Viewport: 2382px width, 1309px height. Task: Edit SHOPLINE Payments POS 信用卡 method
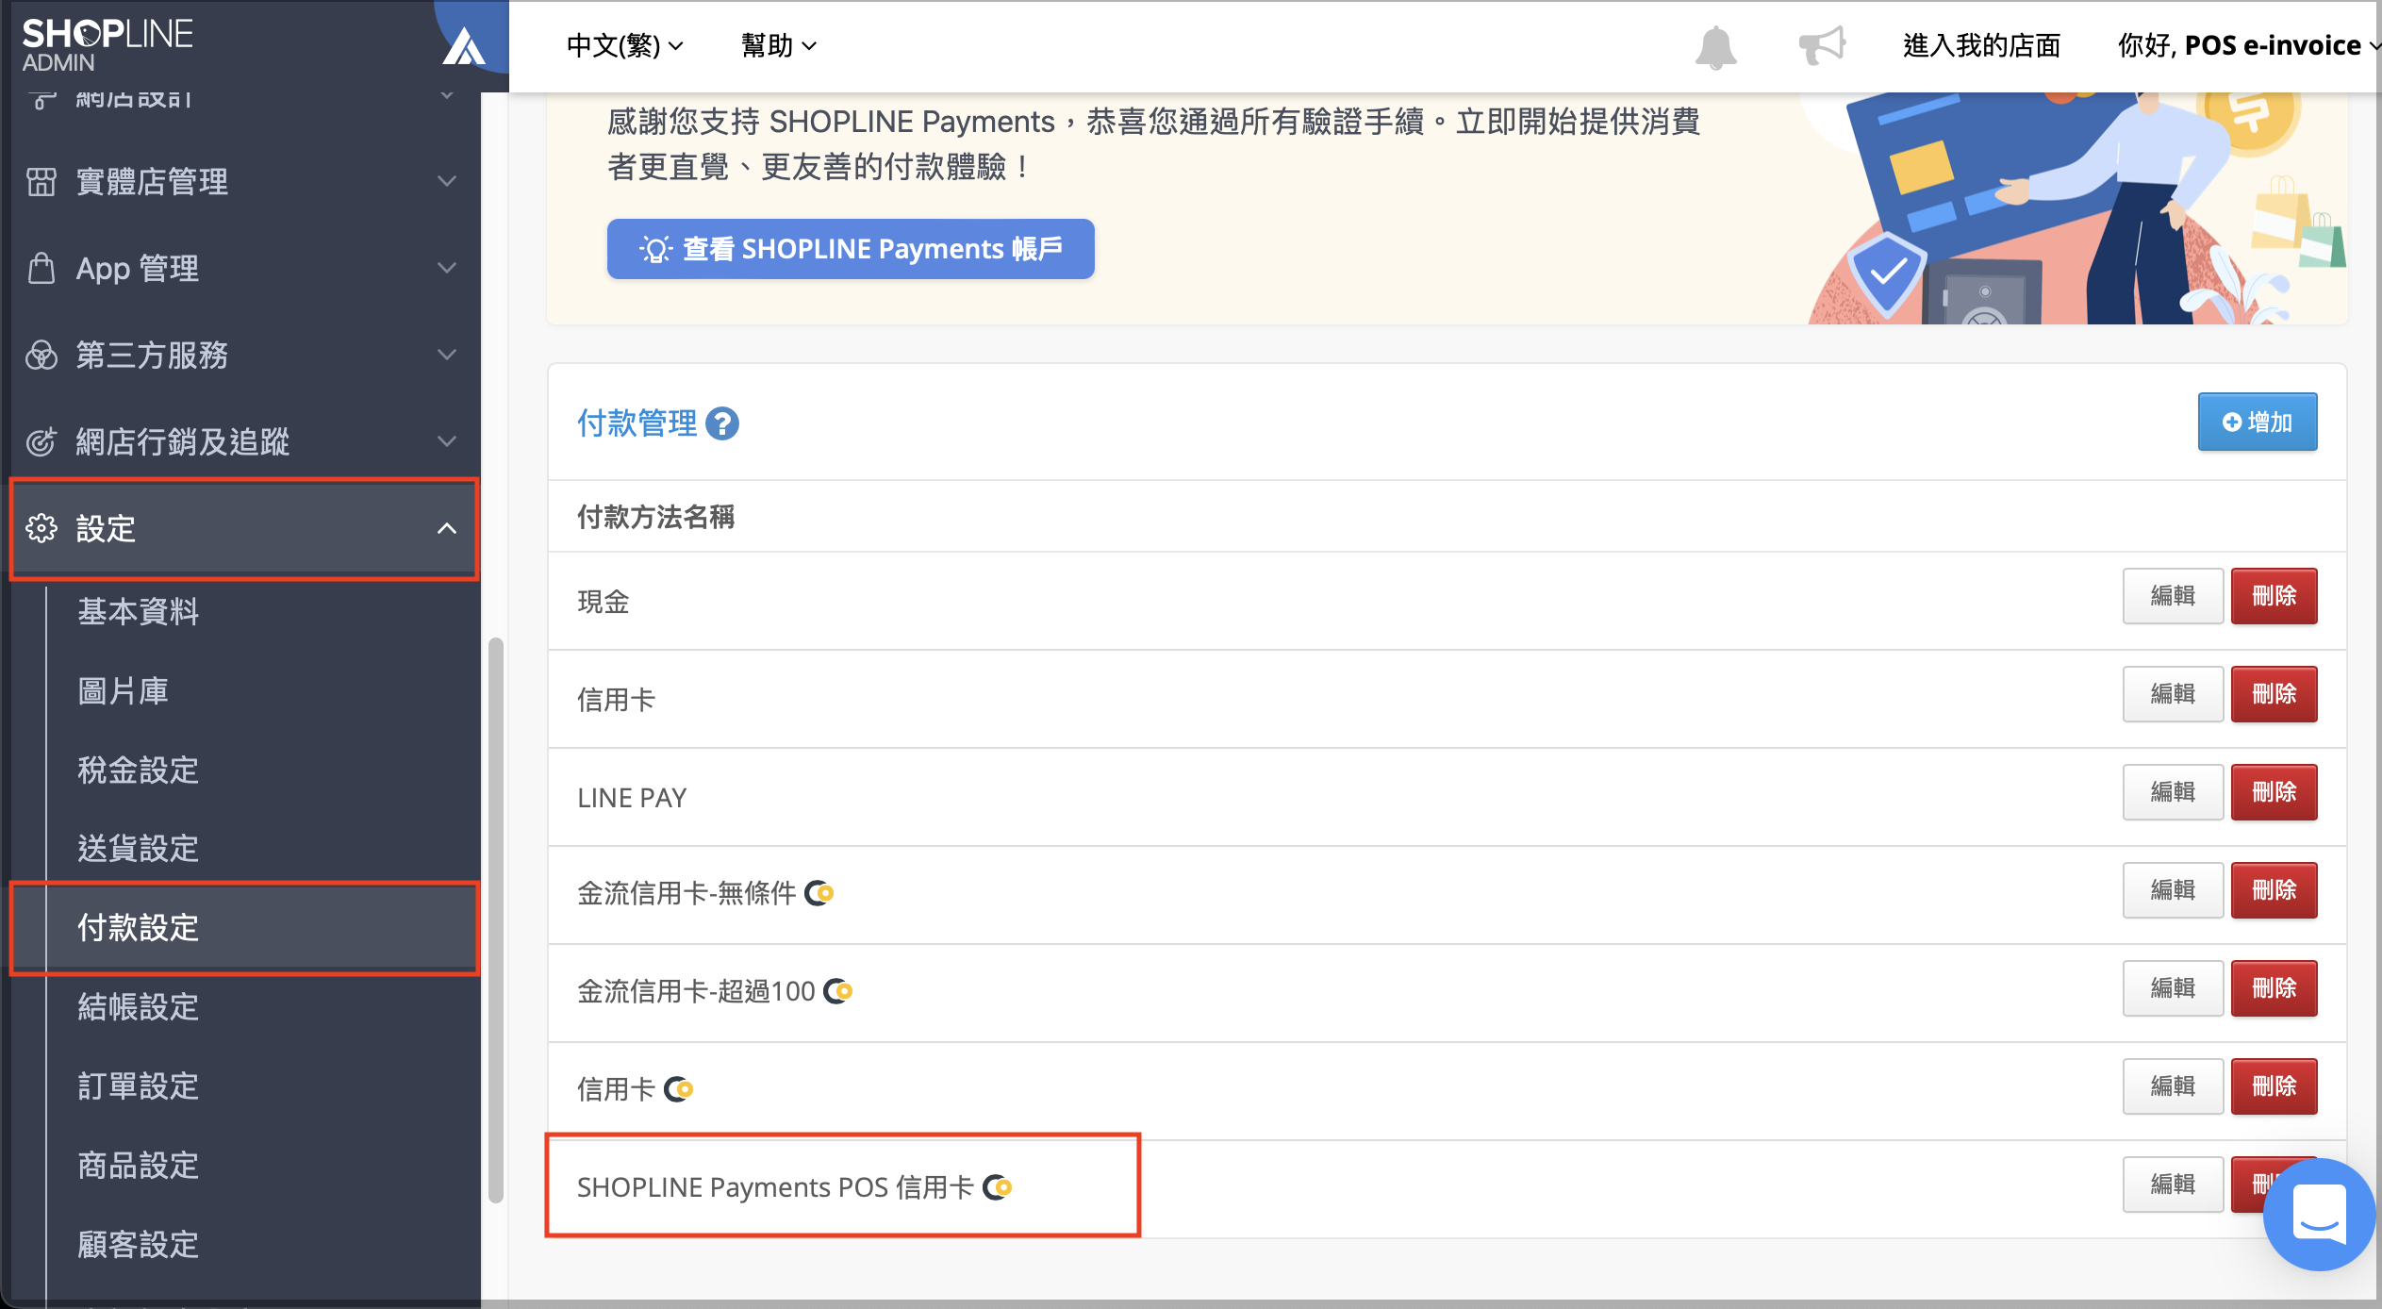(2173, 1185)
